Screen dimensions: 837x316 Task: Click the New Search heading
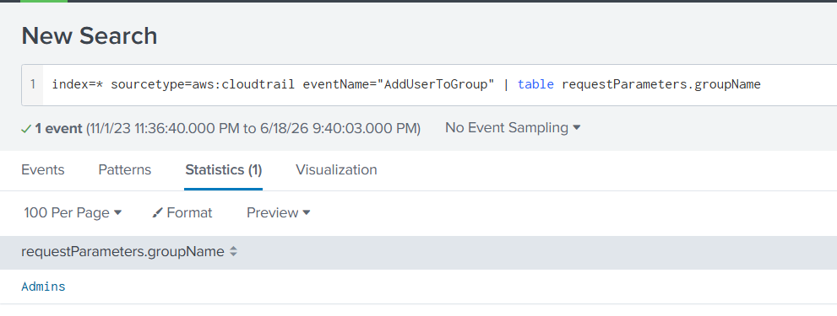pyautogui.click(x=90, y=36)
